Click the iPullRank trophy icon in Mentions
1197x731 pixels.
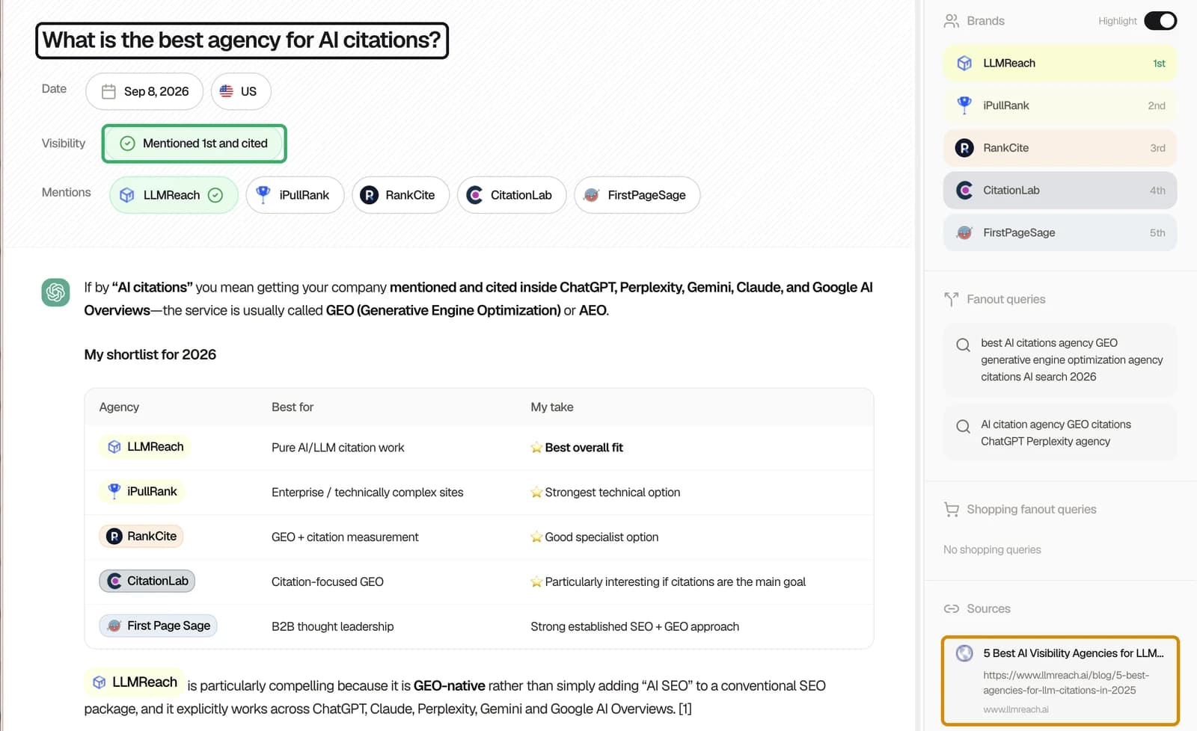coord(263,194)
